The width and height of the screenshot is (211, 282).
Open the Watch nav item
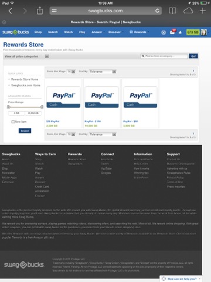pyautogui.click(x=69, y=32)
